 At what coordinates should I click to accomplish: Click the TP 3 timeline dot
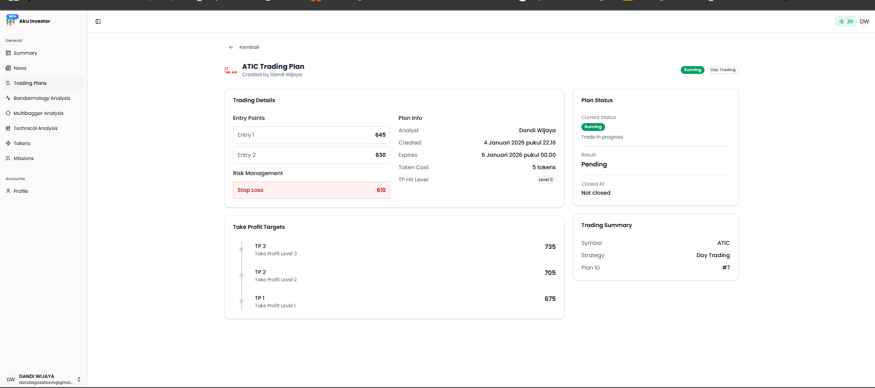pyautogui.click(x=241, y=249)
